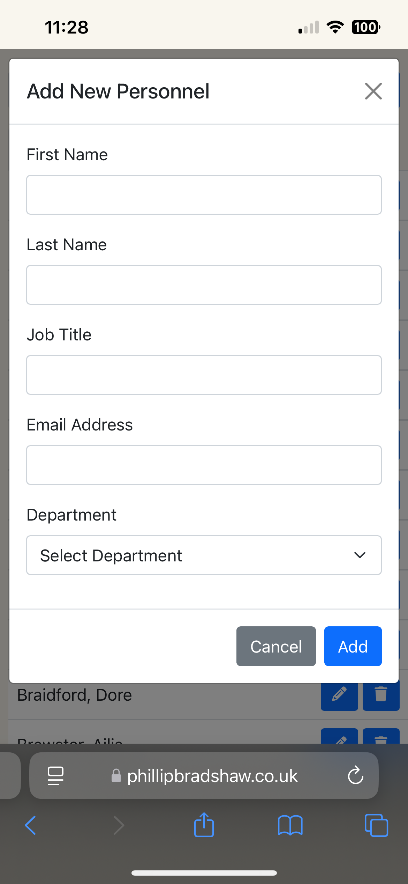
Task: Click the trash icon in bottom partial row
Action: [x=381, y=737]
